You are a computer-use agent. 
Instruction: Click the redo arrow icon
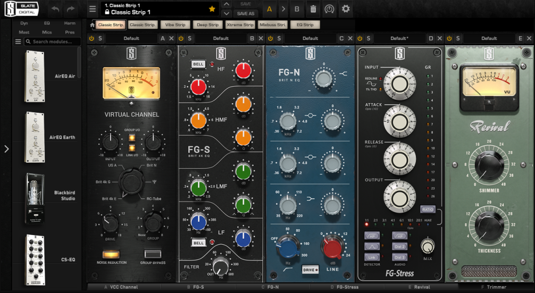(71, 9)
